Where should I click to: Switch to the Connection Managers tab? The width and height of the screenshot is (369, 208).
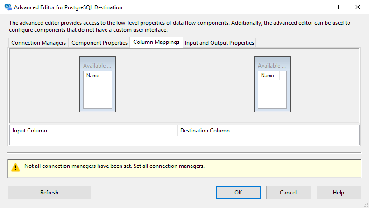tap(39, 43)
